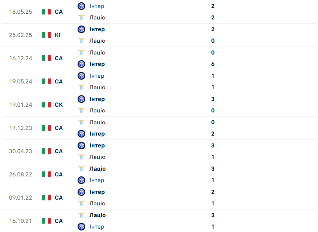Select Інтер team name in 25.02.25 match
318x232 pixels.
97,29
